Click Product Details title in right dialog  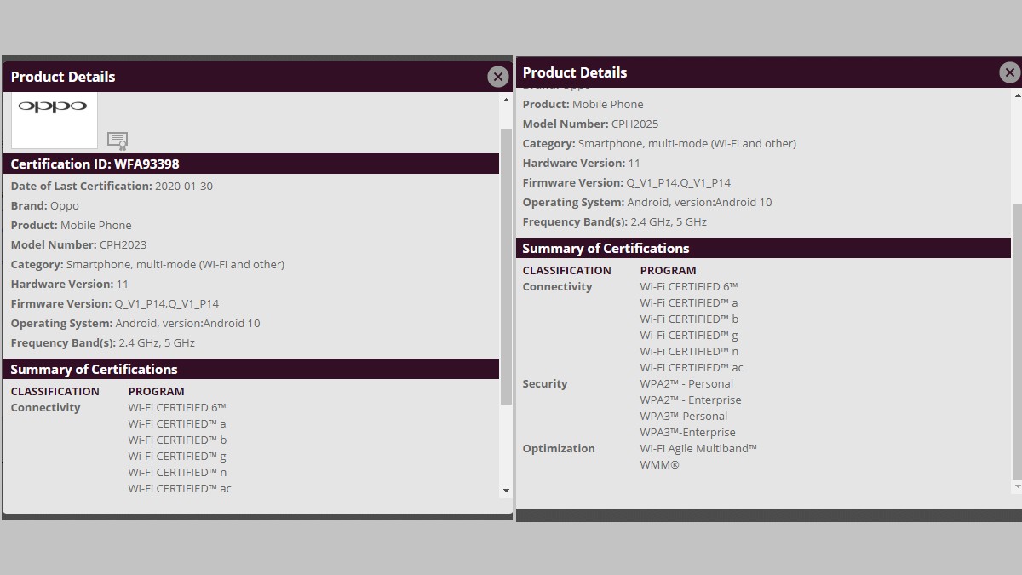tap(575, 72)
